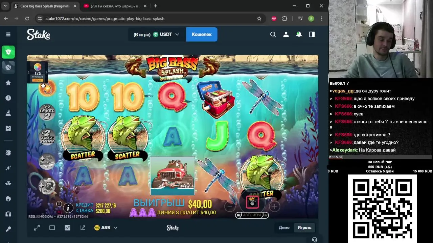Open the user profile icon
This screenshot has width=433, height=243.
click(x=286, y=34)
